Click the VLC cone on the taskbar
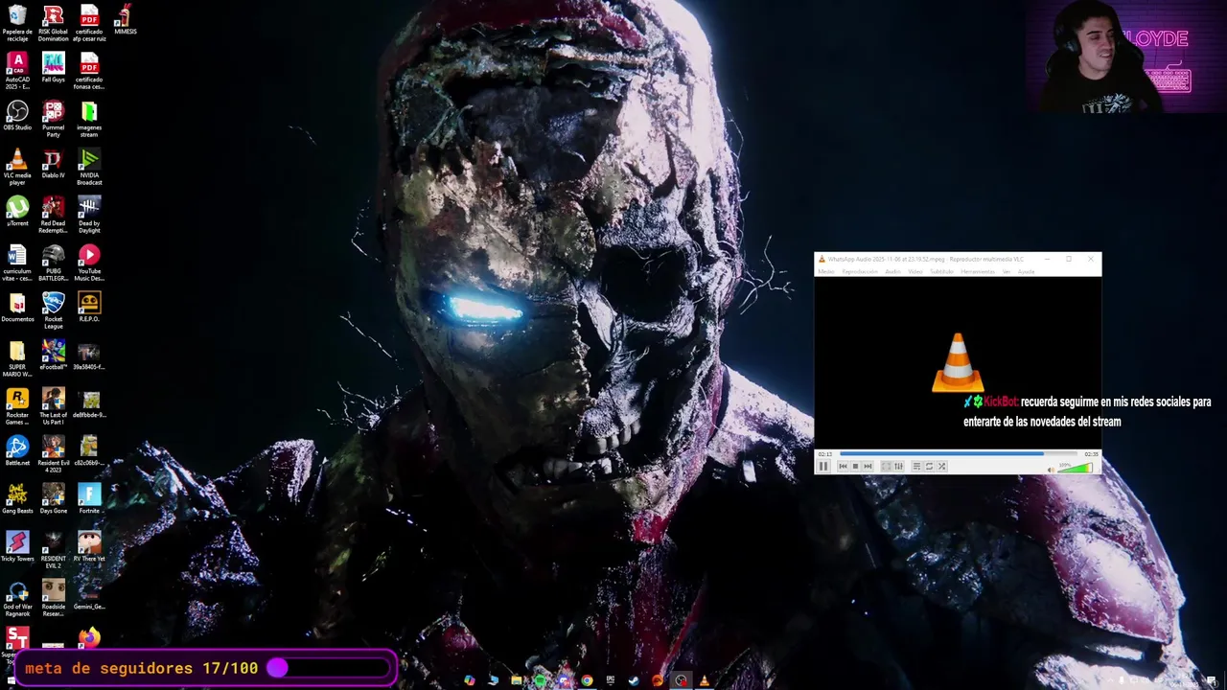1227x690 pixels. coord(704,680)
